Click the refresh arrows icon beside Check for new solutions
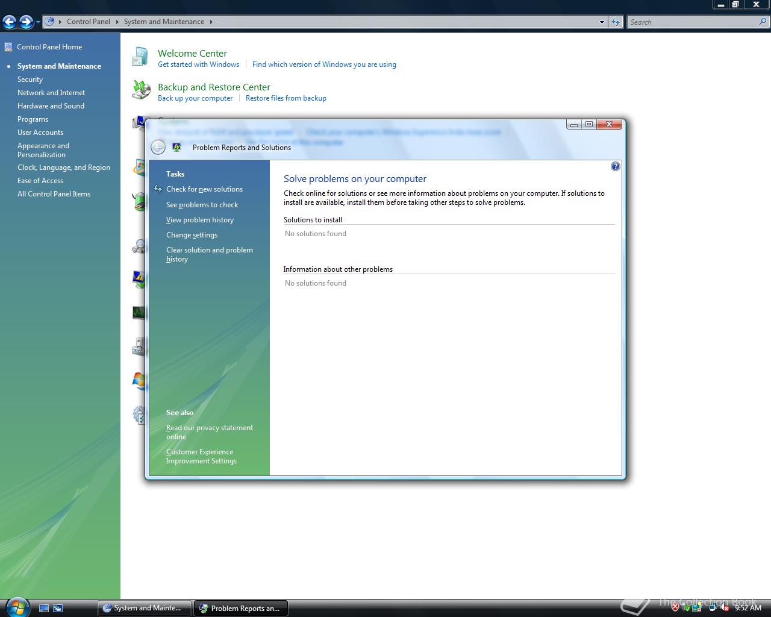The width and height of the screenshot is (771, 617). [x=158, y=189]
